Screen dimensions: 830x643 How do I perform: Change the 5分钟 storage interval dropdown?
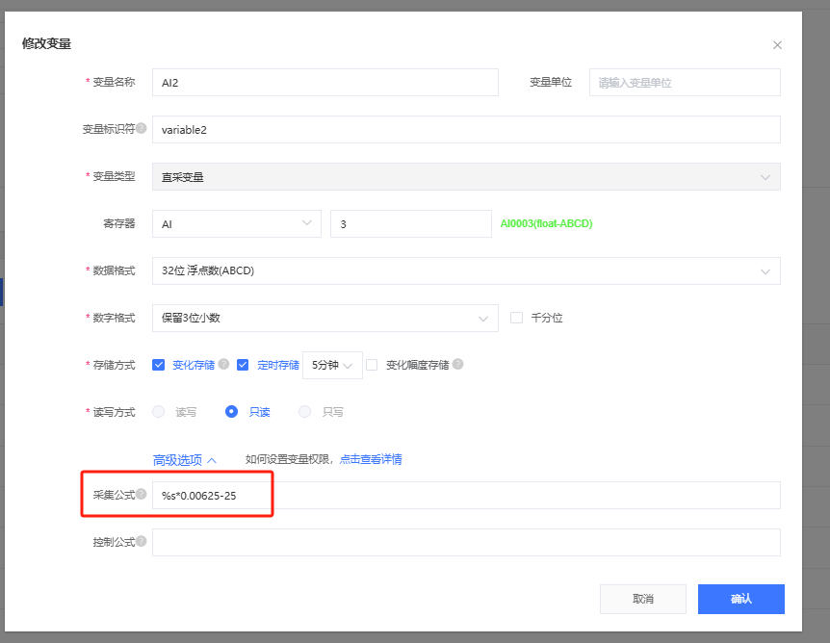coord(332,365)
